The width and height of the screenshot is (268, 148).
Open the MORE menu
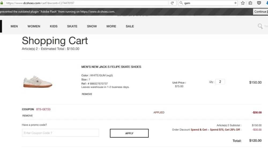coord(111,26)
